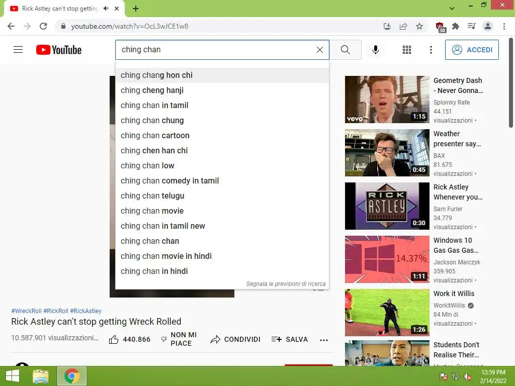Open Weather presenter video thumbnail

tap(387, 153)
